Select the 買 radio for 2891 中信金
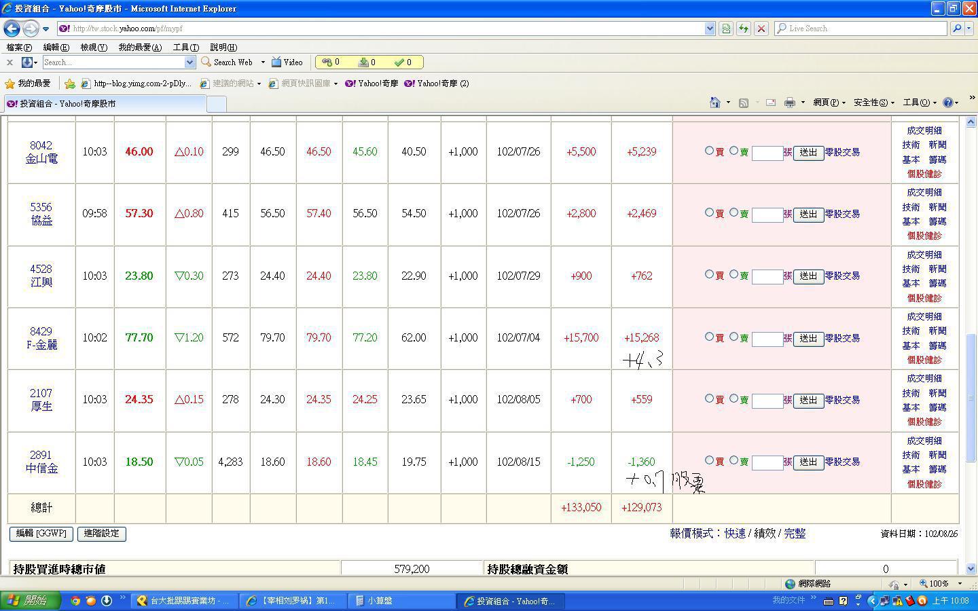The image size is (978, 611). (x=709, y=460)
